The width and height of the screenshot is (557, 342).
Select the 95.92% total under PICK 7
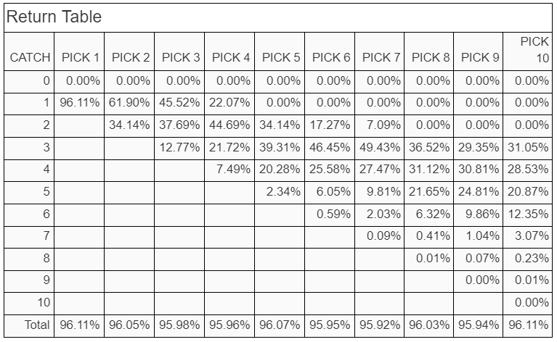pos(380,325)
